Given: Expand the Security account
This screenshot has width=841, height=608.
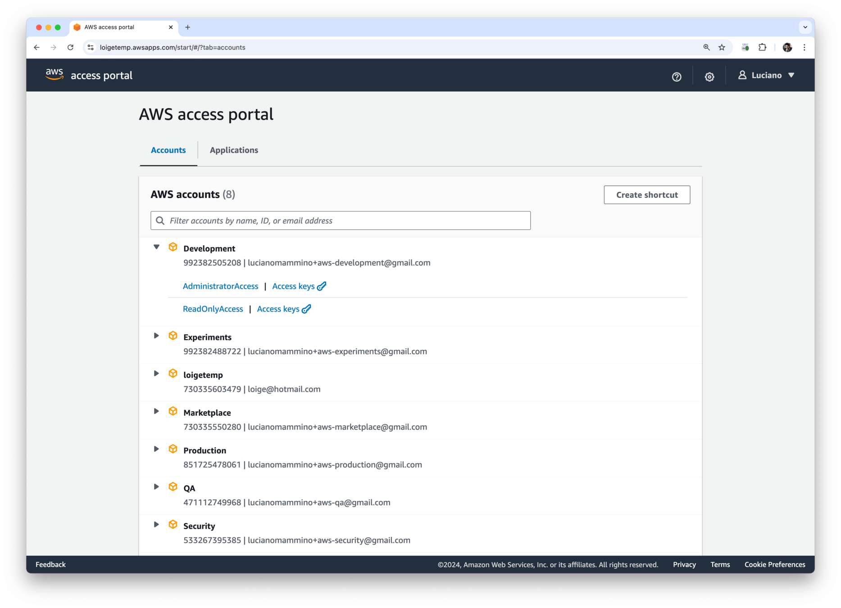Looking at the screenshot, I should point(156,525).
